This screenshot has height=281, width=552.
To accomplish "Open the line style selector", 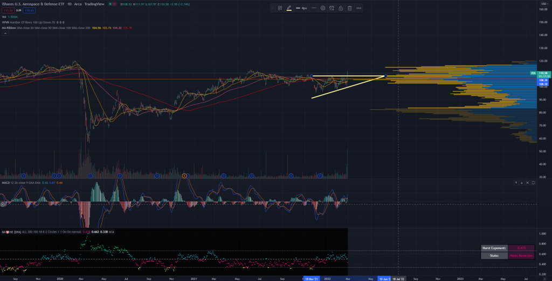I will [314, 8].
